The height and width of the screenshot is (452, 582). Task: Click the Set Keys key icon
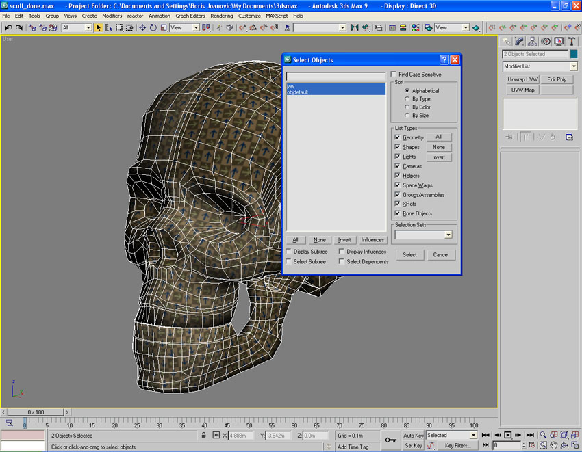point(390,440)
